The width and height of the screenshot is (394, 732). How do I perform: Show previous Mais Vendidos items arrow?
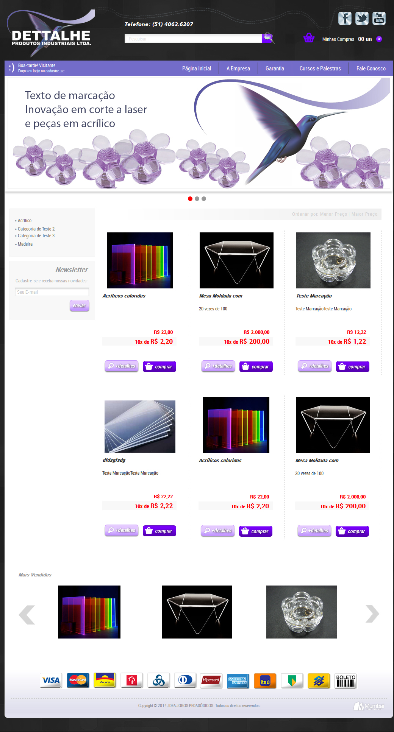[27, 615]
